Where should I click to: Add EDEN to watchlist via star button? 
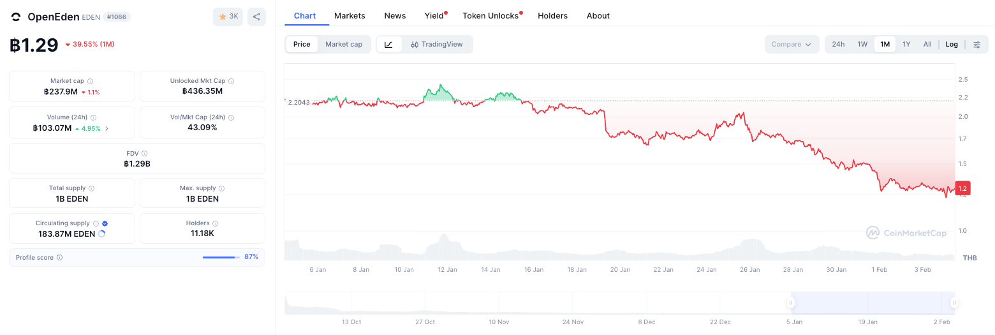click(x=228, y=17)
